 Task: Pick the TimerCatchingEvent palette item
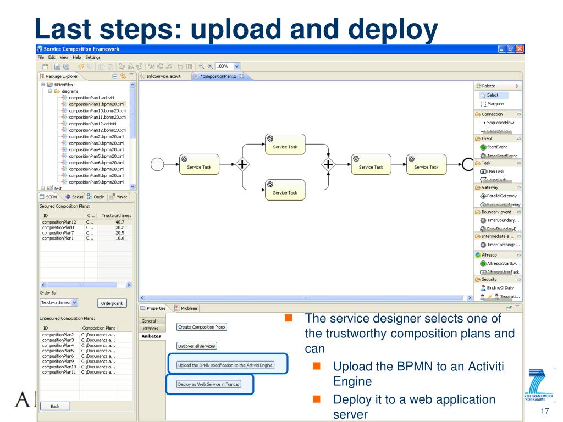tap(500, 245)
